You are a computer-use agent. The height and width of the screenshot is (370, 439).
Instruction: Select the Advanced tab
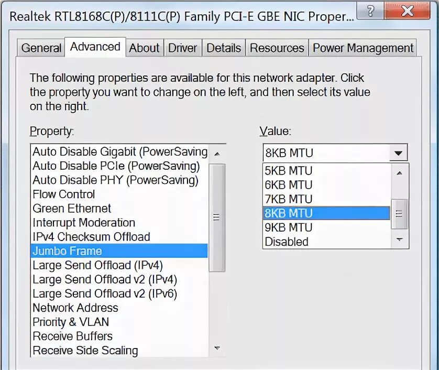[x=95, y=47]
